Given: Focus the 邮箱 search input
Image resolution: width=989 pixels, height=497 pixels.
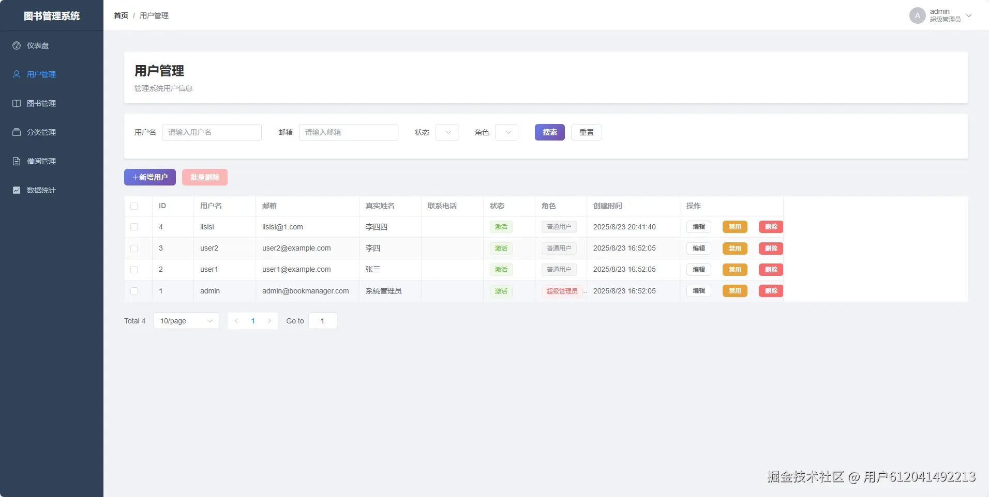Looking at the screenshot, I should [349, 132].
